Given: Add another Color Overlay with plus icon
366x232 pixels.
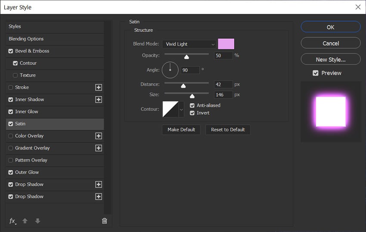Looking at the screenshot, I should pyautogui.click(x=99, y=136).
